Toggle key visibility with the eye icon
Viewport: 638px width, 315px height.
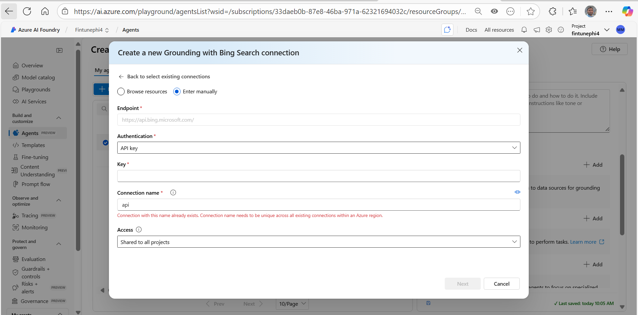[517, 192]
